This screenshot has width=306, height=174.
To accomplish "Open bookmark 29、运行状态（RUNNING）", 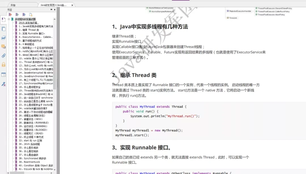I will coord(33,126).
